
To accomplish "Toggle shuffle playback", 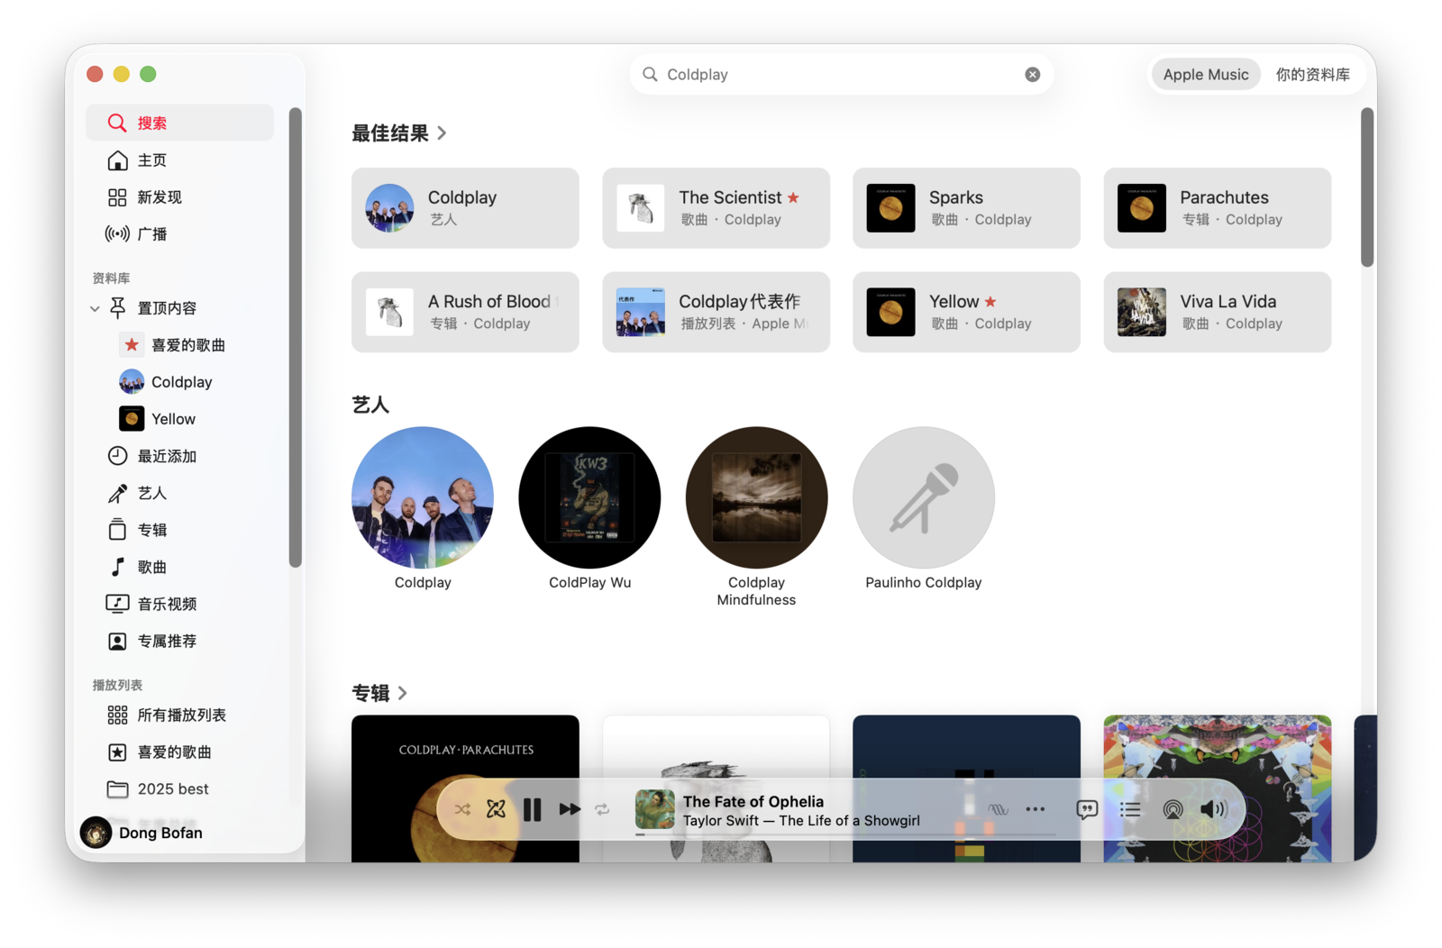I will pos(462,810).
